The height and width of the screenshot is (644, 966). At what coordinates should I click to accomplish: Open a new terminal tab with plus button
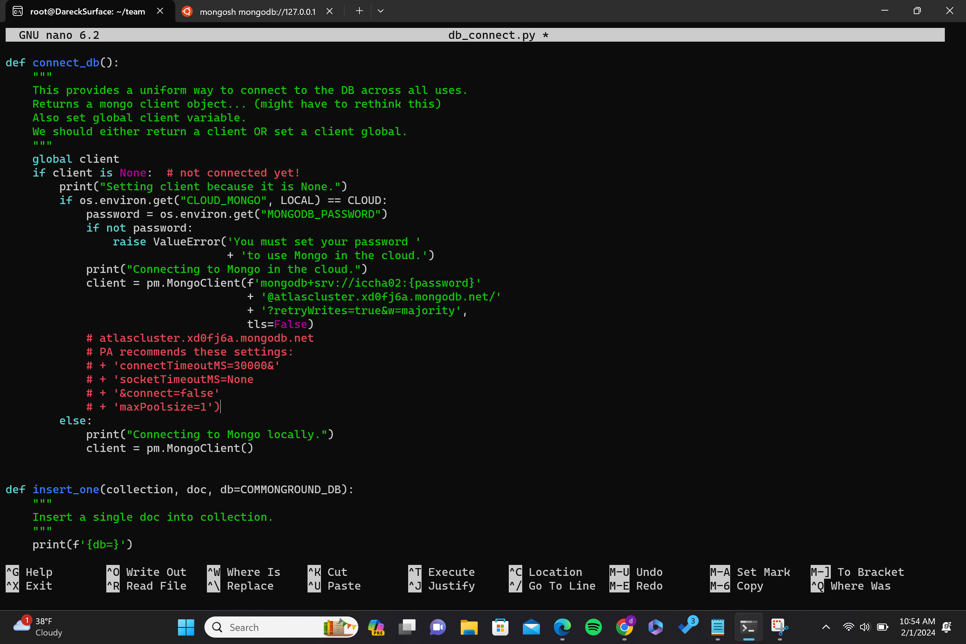[359, 11]
